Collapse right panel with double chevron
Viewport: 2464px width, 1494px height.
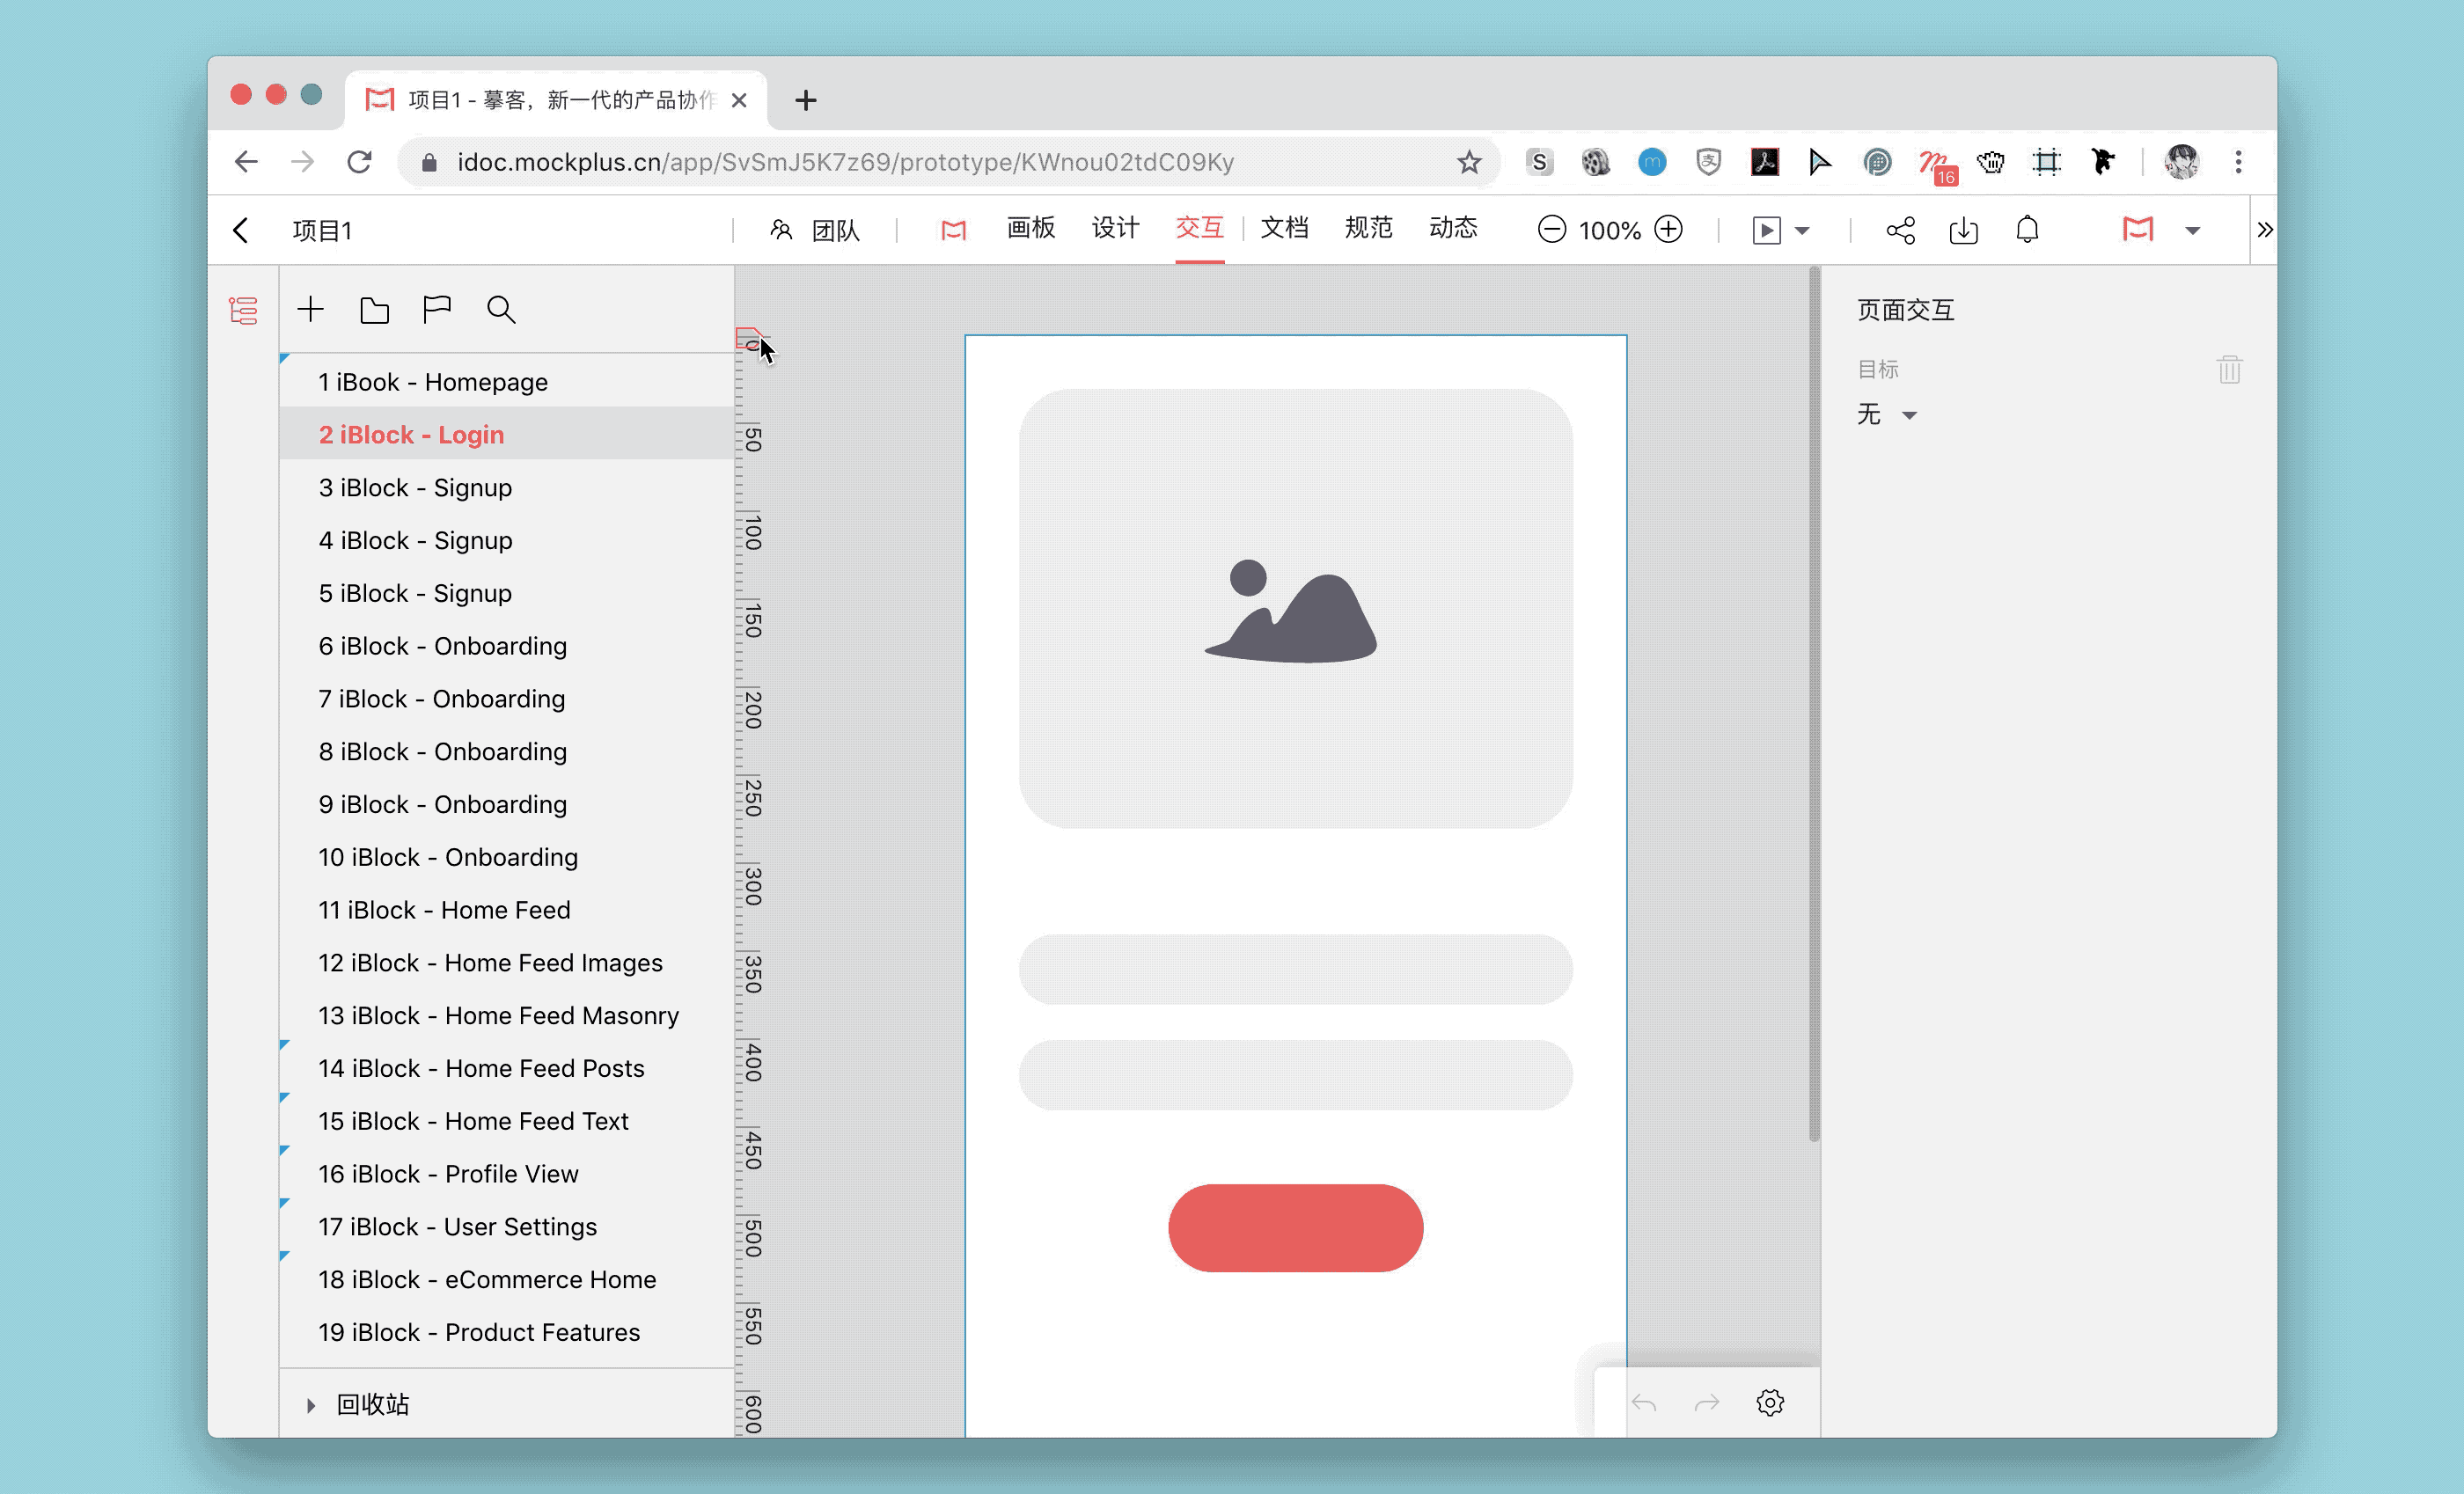pyautogui.click(x=2265, y=231)
